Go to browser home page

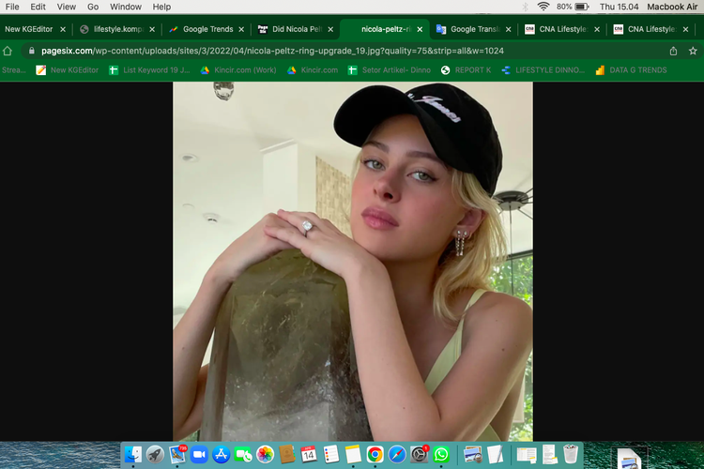(8, 51)
